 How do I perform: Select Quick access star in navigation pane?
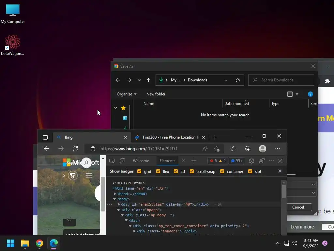123,108
